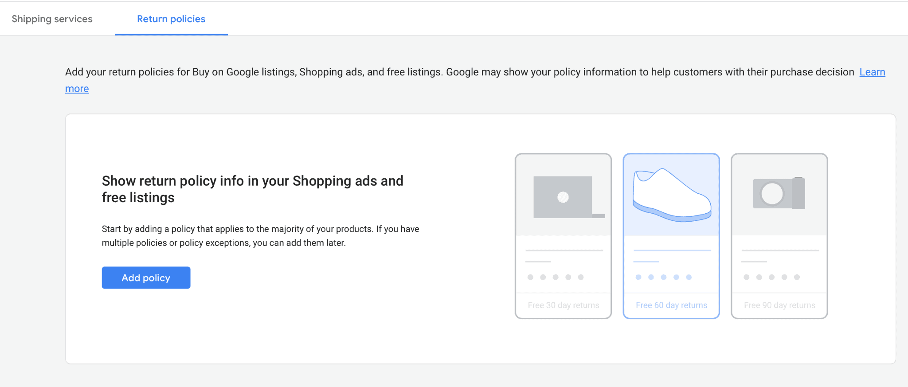Select the Return policies tab
This screenshot has width=908, height=387.
coord(171,19)
